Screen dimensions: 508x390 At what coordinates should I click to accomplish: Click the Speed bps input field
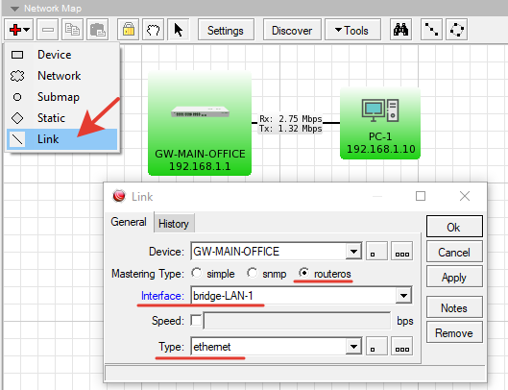(297, 321)
